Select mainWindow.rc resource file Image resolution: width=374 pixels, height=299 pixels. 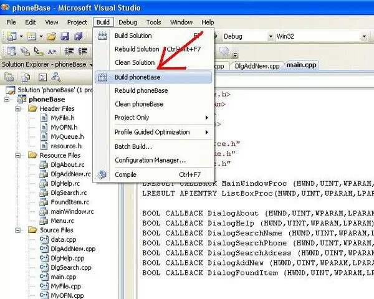pyautogui.click(x=72, y=212)
